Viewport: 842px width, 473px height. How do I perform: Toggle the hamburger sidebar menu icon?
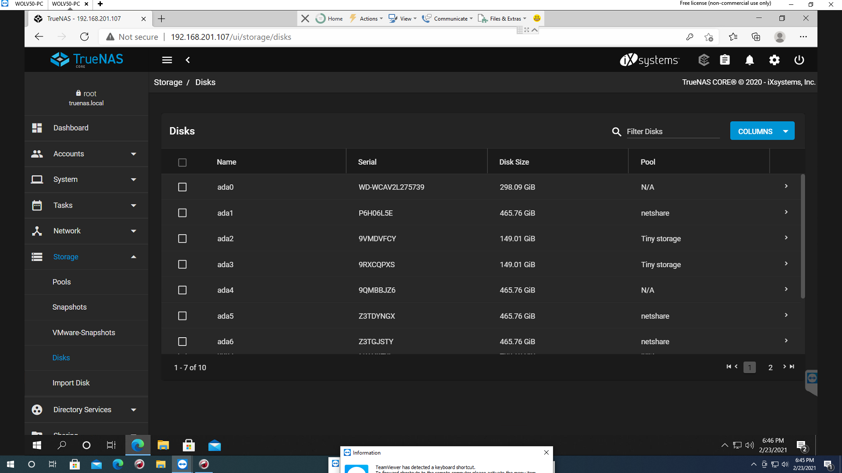[167, 60]
